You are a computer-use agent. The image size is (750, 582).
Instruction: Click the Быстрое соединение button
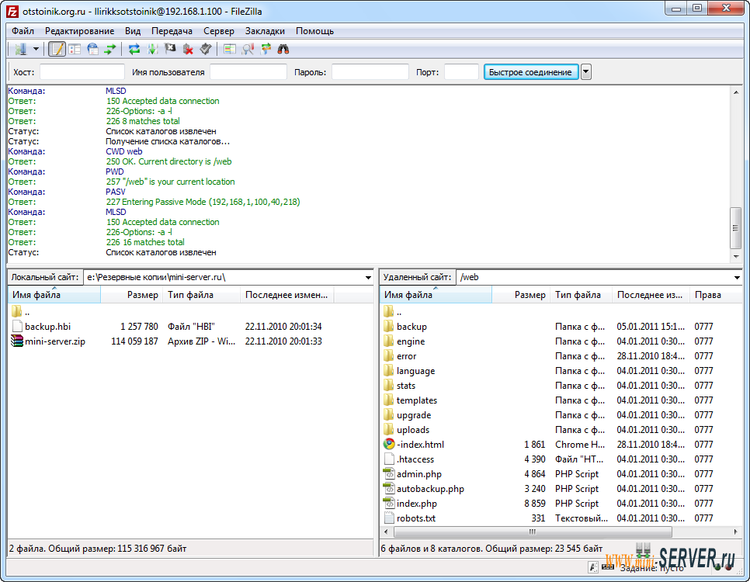coord(530,72)
